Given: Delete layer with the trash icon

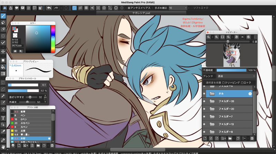Looking at the screenshot, I should pos(252,138).
